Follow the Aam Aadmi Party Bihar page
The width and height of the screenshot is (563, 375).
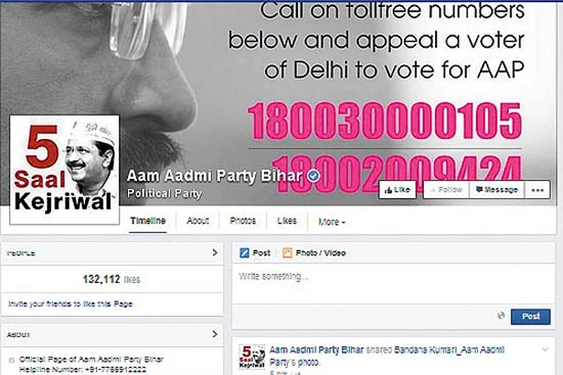tap(446, 190)
